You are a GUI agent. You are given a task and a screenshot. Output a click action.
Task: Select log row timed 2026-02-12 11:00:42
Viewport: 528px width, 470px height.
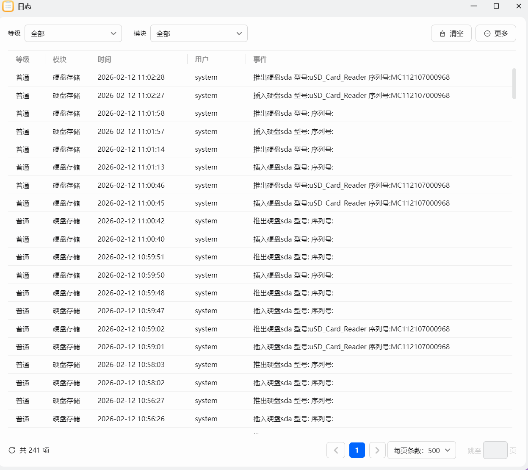[260, 221]
